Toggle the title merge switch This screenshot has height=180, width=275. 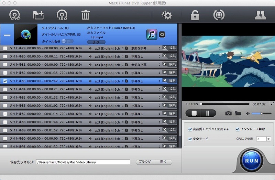67,41
